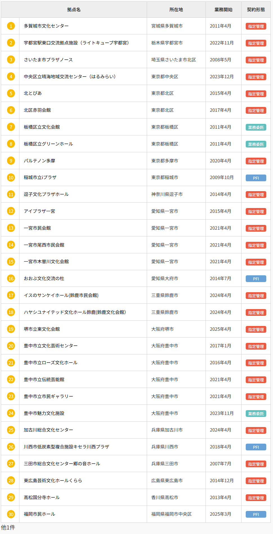Click 業務委託 tag for 豊中市魅力文化施設
This screenshot has height=534, width=273.
(256, 414)
